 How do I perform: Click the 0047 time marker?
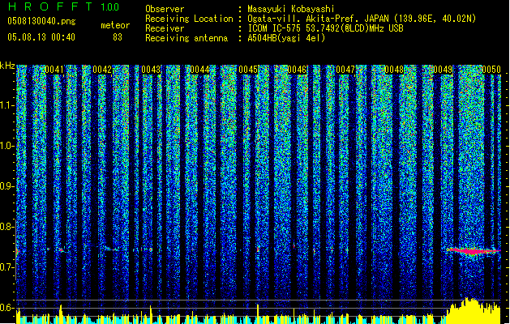[x=345, y=70]
